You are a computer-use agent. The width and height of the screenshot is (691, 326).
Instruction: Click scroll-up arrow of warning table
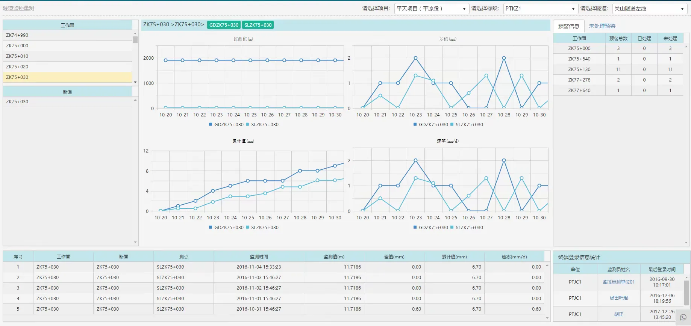(686, 47)
